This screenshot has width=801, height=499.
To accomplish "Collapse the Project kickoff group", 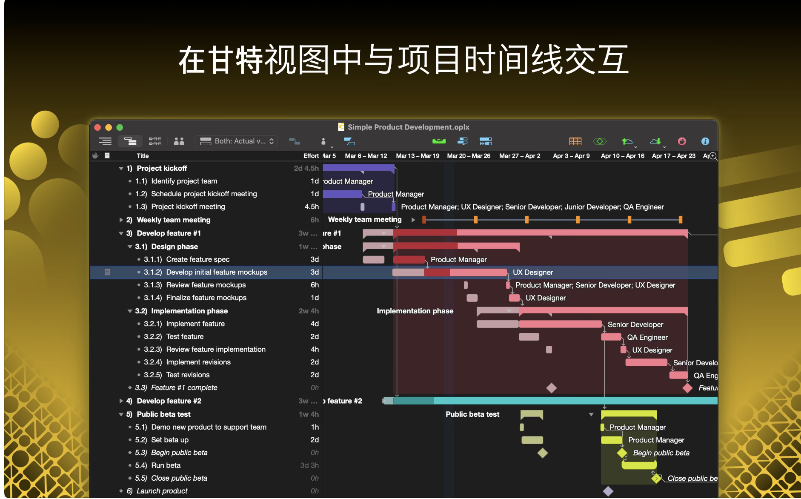I will click(x=121, y=169).
